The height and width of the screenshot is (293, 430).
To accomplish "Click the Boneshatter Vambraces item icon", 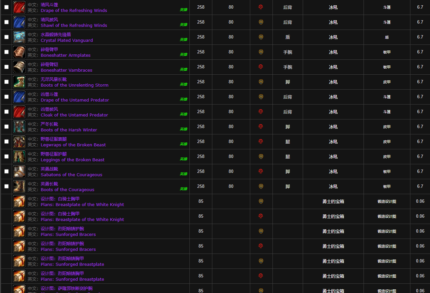I will (x=19, y=67).
